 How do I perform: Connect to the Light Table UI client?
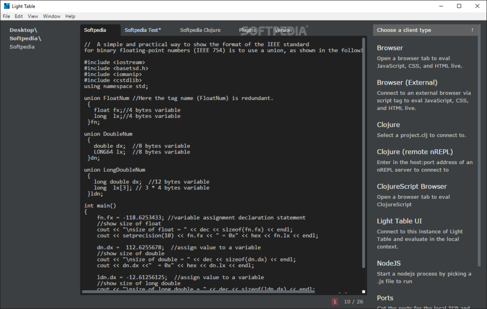399,221
